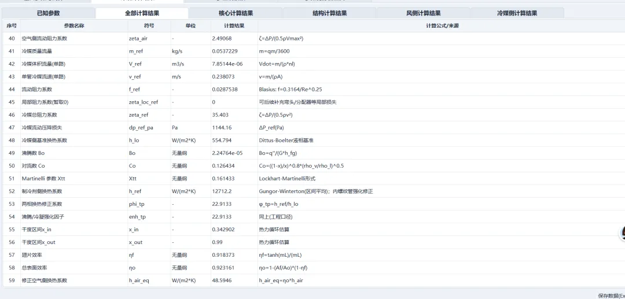The height and width of the screenshot is (299, 625).
Task: Select row 干度区间x_out
Action: pyautogui.click(x=313, y=242)
